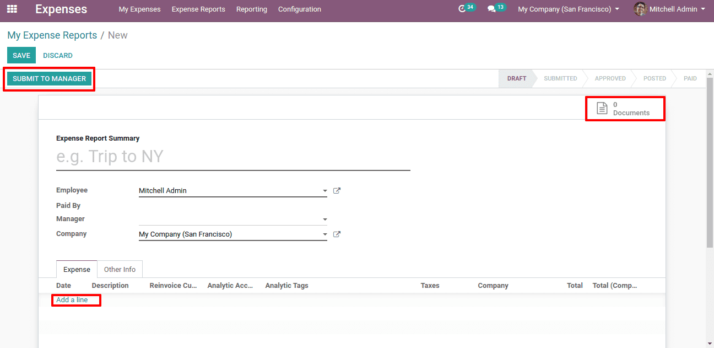The image size is (714, 348).
Task: Expand the Manager dropdown arrow
Action: tap(324, 219)
